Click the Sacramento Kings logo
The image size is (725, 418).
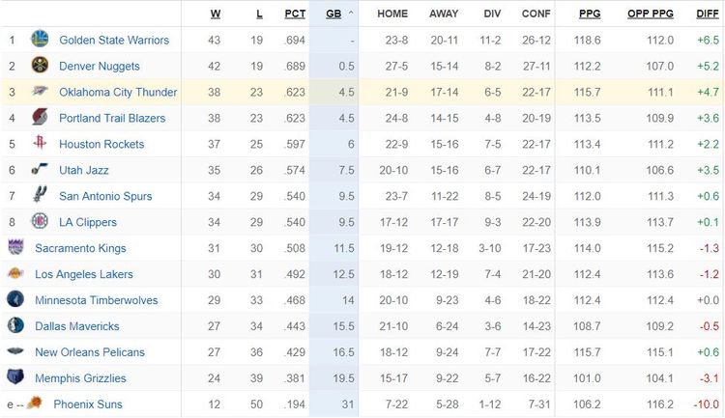[x=15, y=248]
